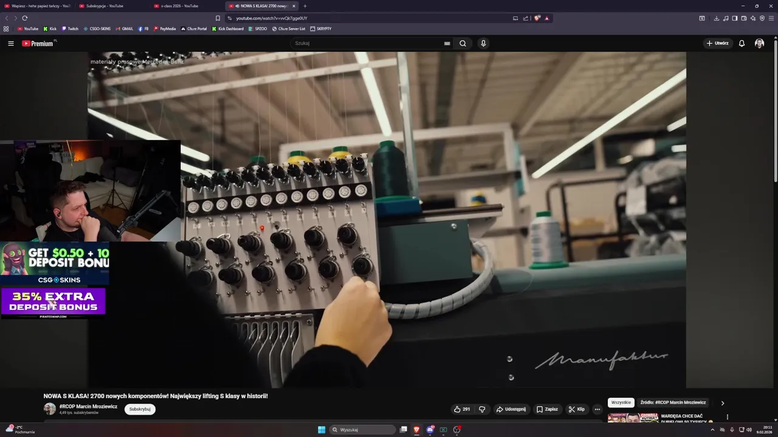Image resolution: width=778 pixels, height=437 pixels.
Task: Switch to 'Wapiesz - hehe papież tańczy' tab
Action: tap(38, 6)
